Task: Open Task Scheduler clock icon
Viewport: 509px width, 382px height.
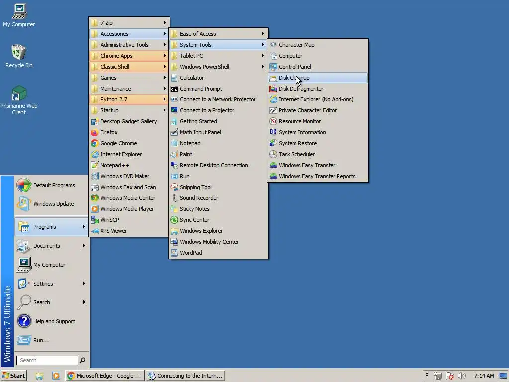Action: (273, 154)
